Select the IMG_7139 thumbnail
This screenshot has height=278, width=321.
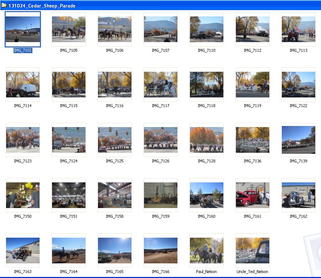pyautogui.click(x=299, y=140)
